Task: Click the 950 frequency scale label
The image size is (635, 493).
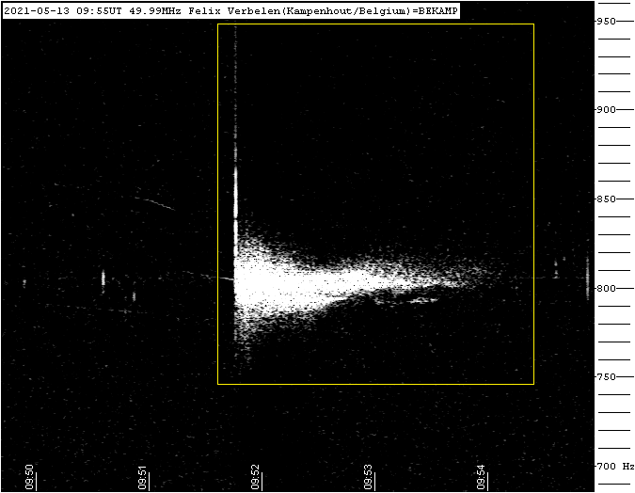Action: click(x=606, y=21)
